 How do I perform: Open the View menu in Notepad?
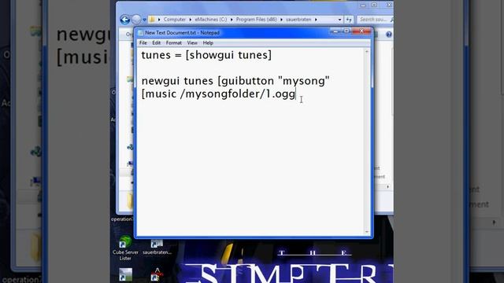tap(192, 42)
